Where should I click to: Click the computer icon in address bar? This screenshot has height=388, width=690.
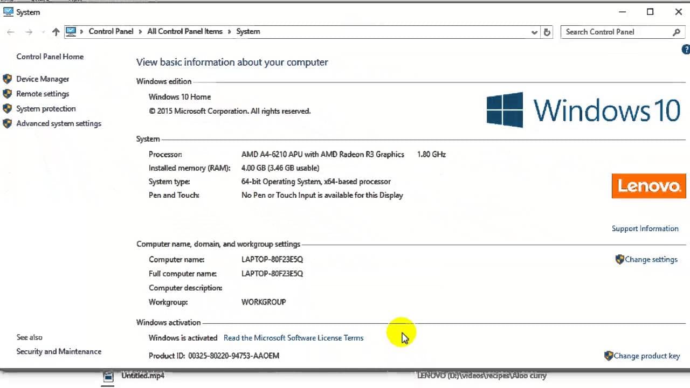[71, 31]
